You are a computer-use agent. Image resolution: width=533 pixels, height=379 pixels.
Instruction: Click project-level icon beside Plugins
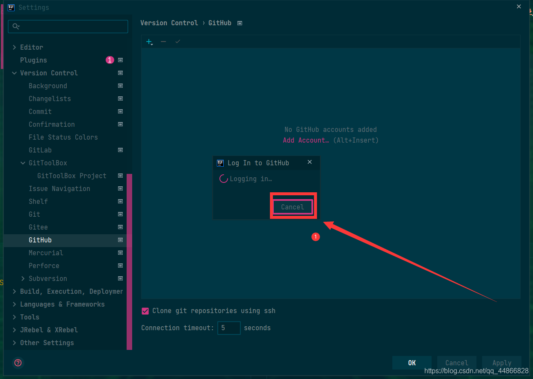coord(121,60)
